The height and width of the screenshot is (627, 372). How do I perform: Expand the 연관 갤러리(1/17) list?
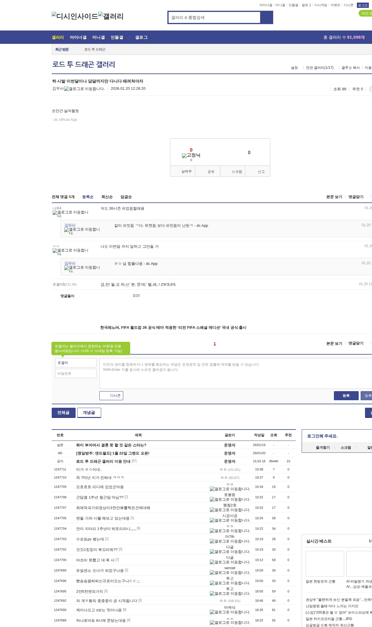click(320, 68)
